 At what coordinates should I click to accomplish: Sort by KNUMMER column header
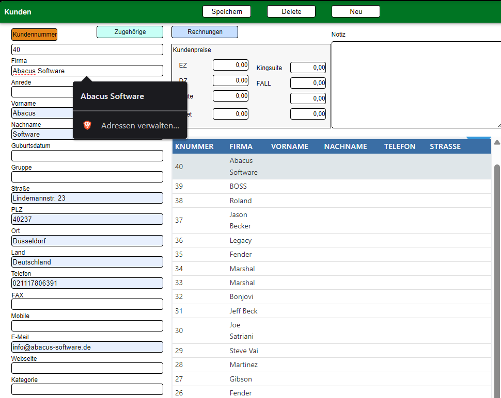pos(194,146)
